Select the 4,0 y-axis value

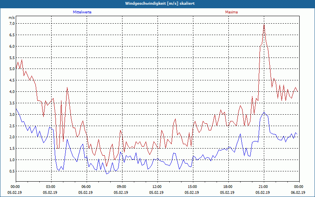[x=12, y=92]
